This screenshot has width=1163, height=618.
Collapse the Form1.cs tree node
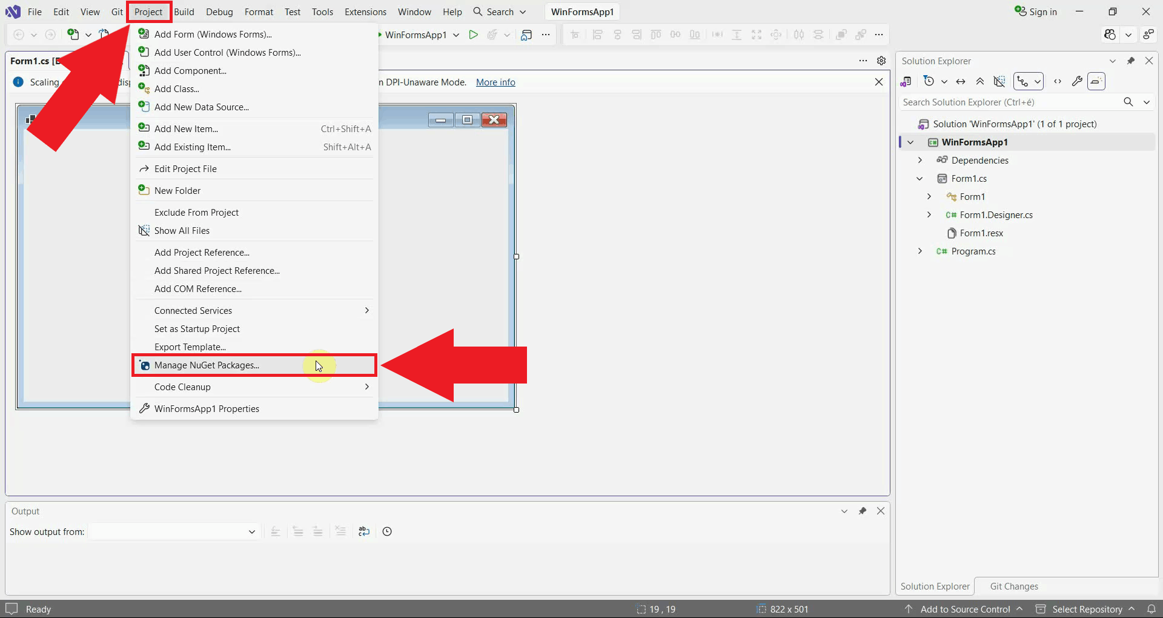coord(920,178)
